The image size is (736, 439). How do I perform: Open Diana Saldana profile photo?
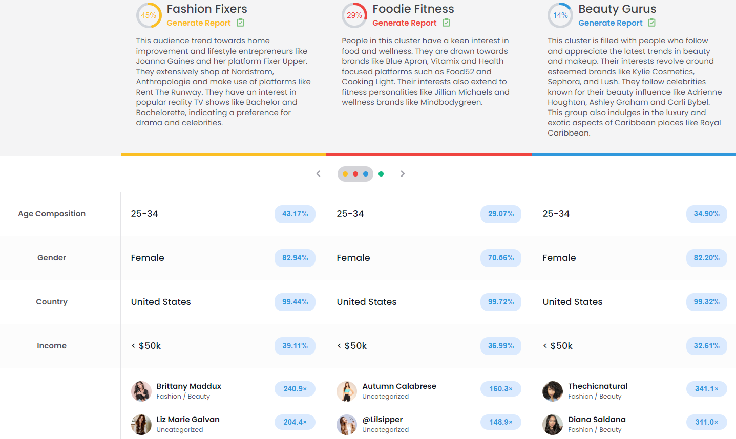point(553,425)
